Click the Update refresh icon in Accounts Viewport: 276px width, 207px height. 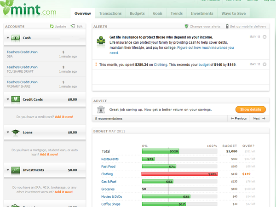(52, 26)
